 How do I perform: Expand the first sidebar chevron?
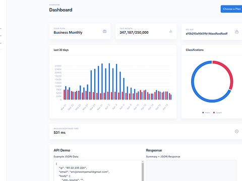pos(1,29)
